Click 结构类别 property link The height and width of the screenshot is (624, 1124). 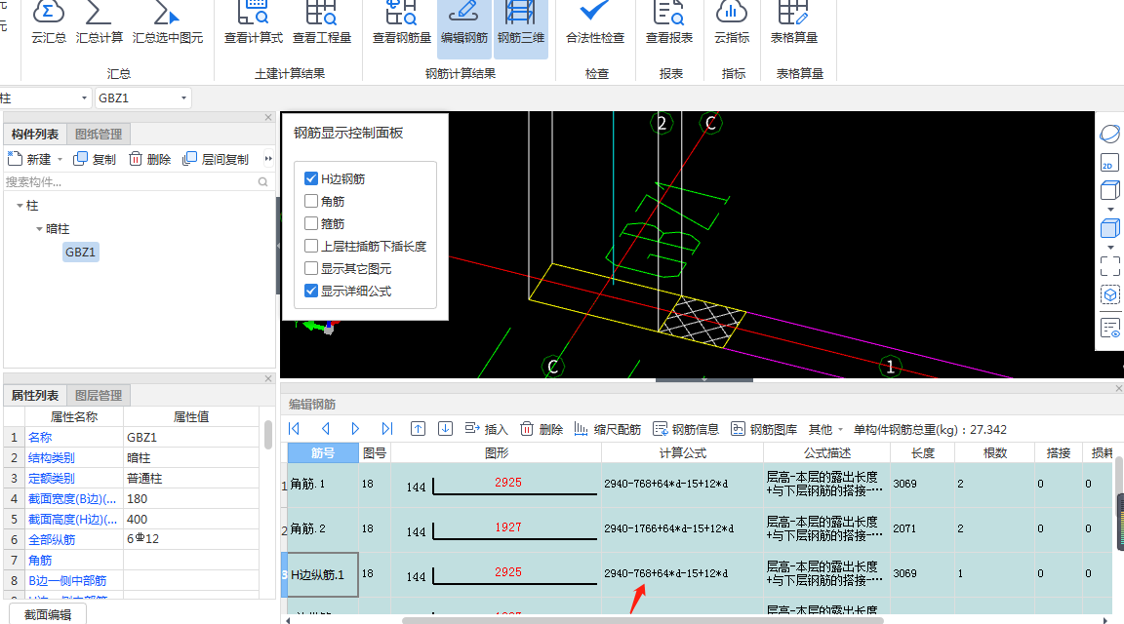pos(51,457)
